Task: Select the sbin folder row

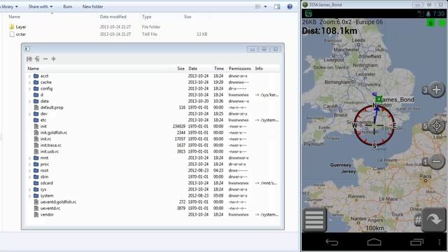Action: tap(153, 177)
